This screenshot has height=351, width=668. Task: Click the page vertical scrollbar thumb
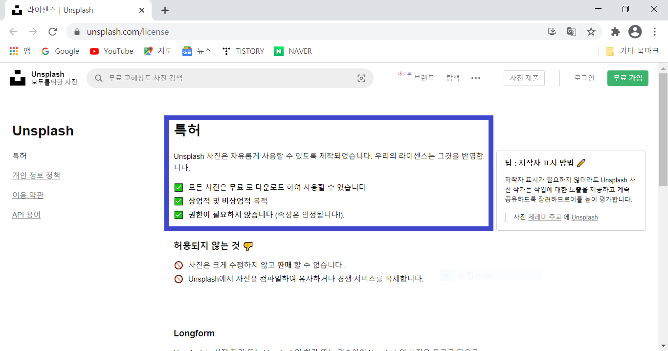click(x=663, y=130)
